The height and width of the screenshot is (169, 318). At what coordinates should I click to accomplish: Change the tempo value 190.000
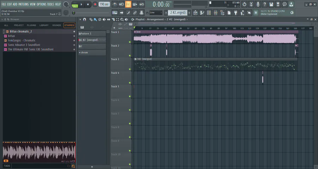click(105, 4)
